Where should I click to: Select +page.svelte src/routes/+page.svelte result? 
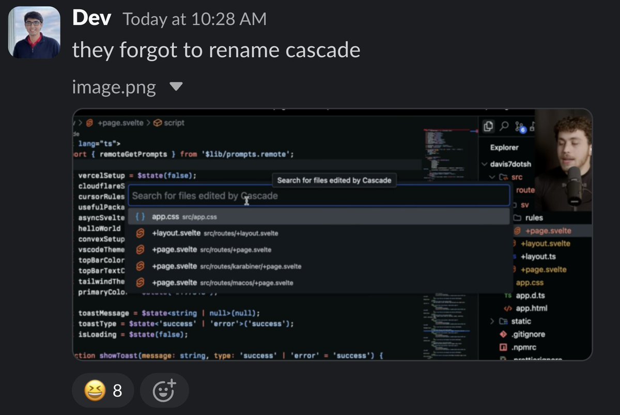[319, 250]
